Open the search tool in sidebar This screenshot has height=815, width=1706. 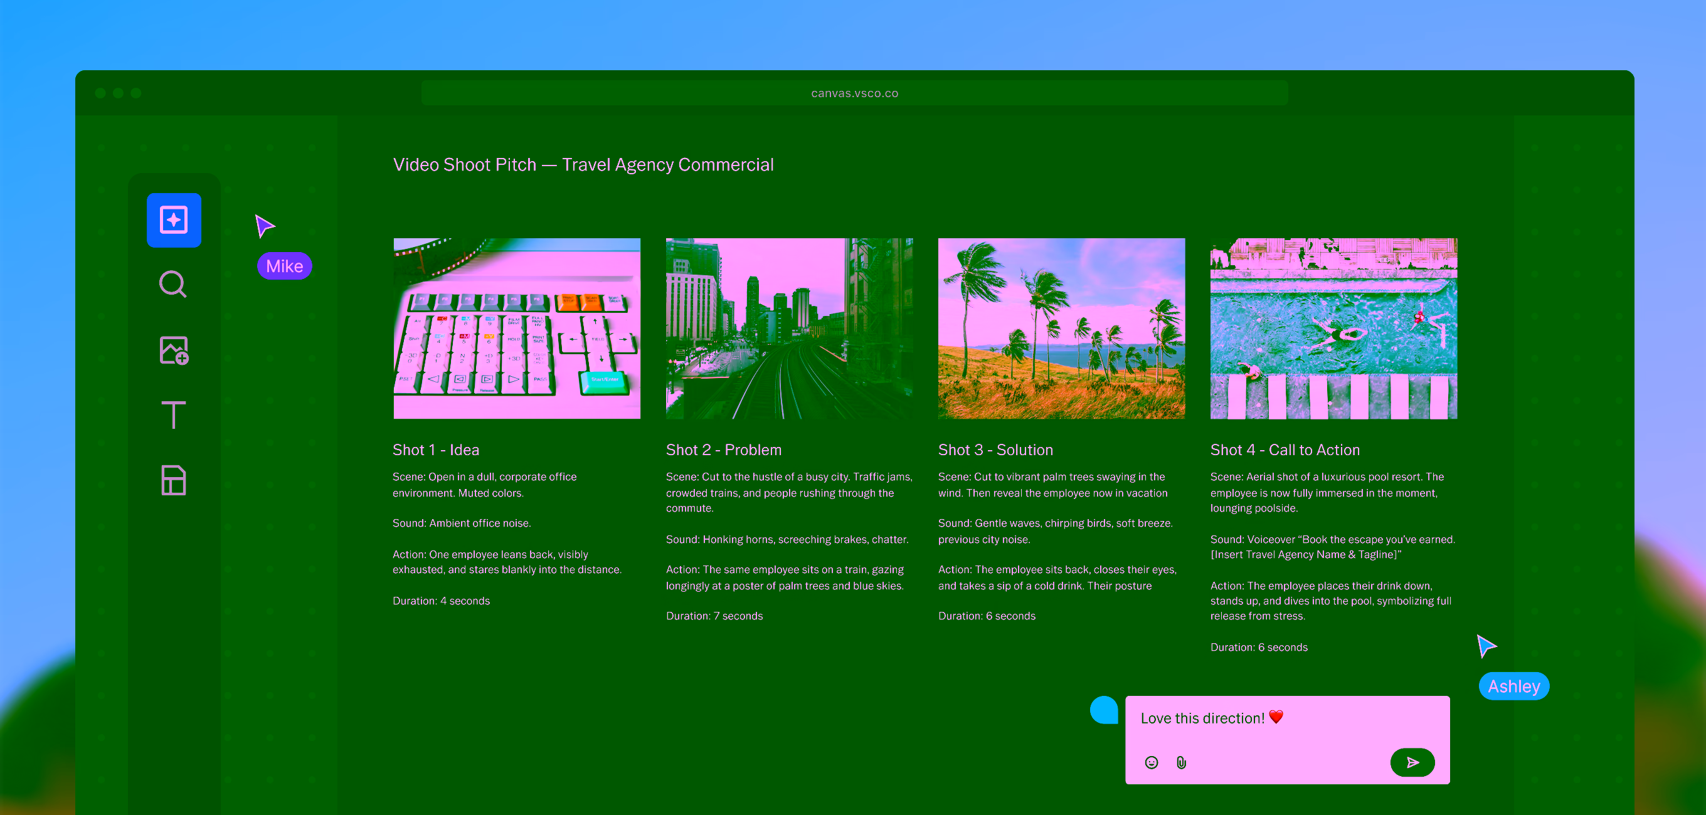(174, 285)
